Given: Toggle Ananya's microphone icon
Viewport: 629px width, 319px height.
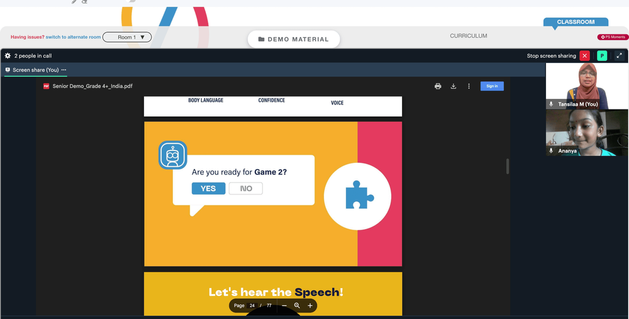Looking at the screenshot, I should tap(551, 151).
